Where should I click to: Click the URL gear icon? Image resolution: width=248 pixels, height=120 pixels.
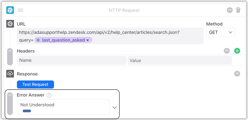[x=10, y=24]
